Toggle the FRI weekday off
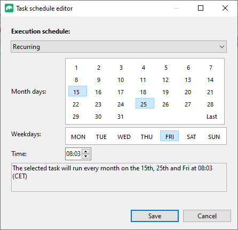 169,136
